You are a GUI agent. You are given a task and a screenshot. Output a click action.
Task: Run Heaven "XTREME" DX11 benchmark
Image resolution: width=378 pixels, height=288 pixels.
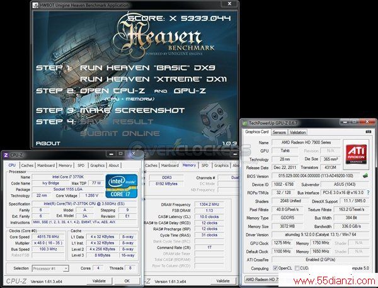click(153, 79)
